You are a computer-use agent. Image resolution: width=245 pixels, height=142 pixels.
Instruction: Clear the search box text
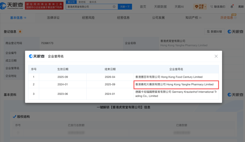(114, 7)
